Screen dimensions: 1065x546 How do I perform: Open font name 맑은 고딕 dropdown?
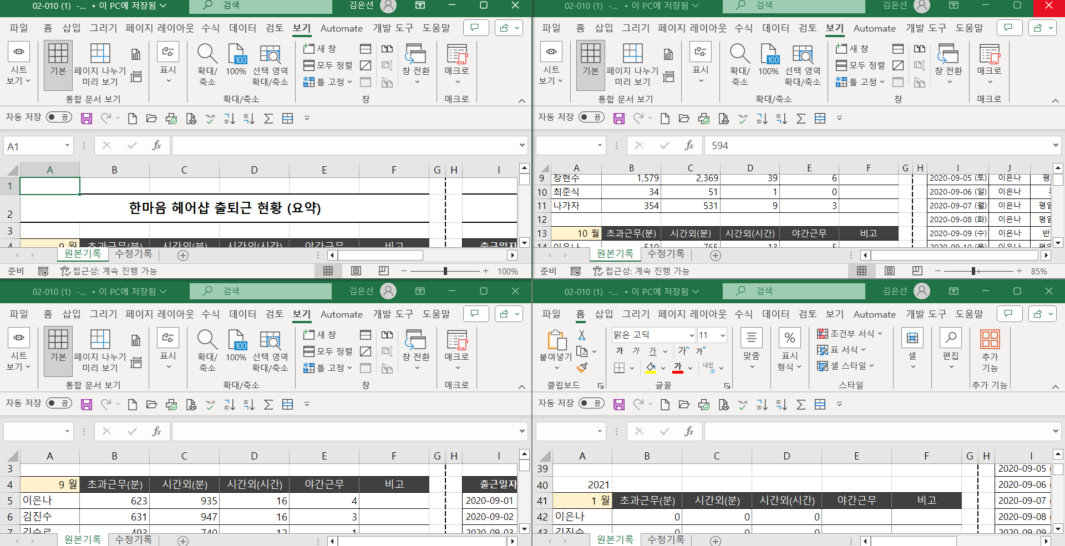tap(692, 335)
